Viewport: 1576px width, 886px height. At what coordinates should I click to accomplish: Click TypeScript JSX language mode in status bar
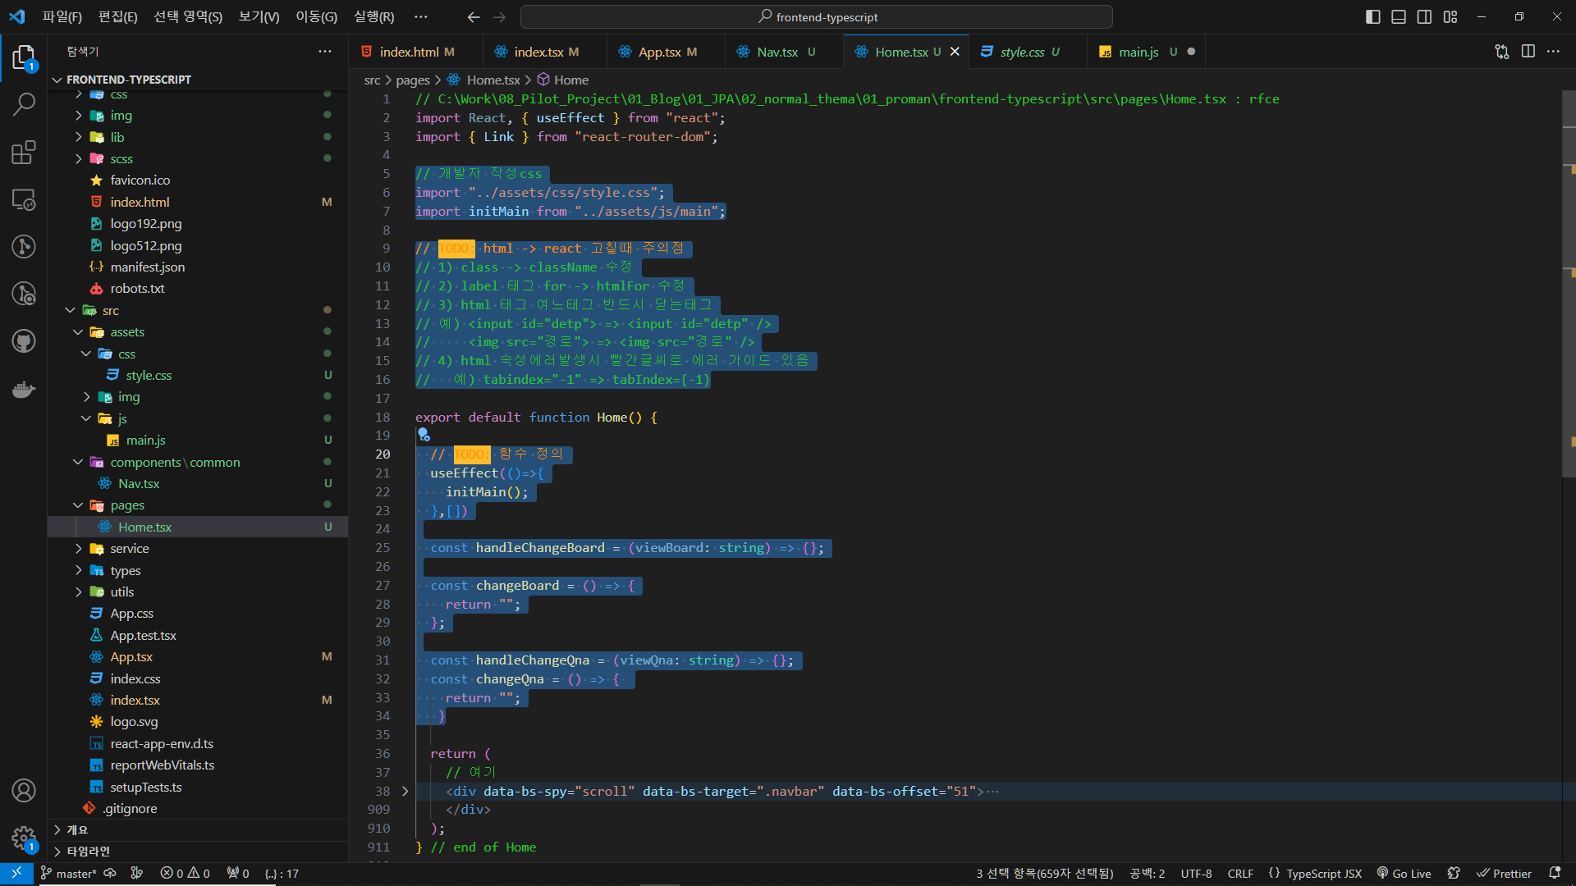click(1323, 874)
